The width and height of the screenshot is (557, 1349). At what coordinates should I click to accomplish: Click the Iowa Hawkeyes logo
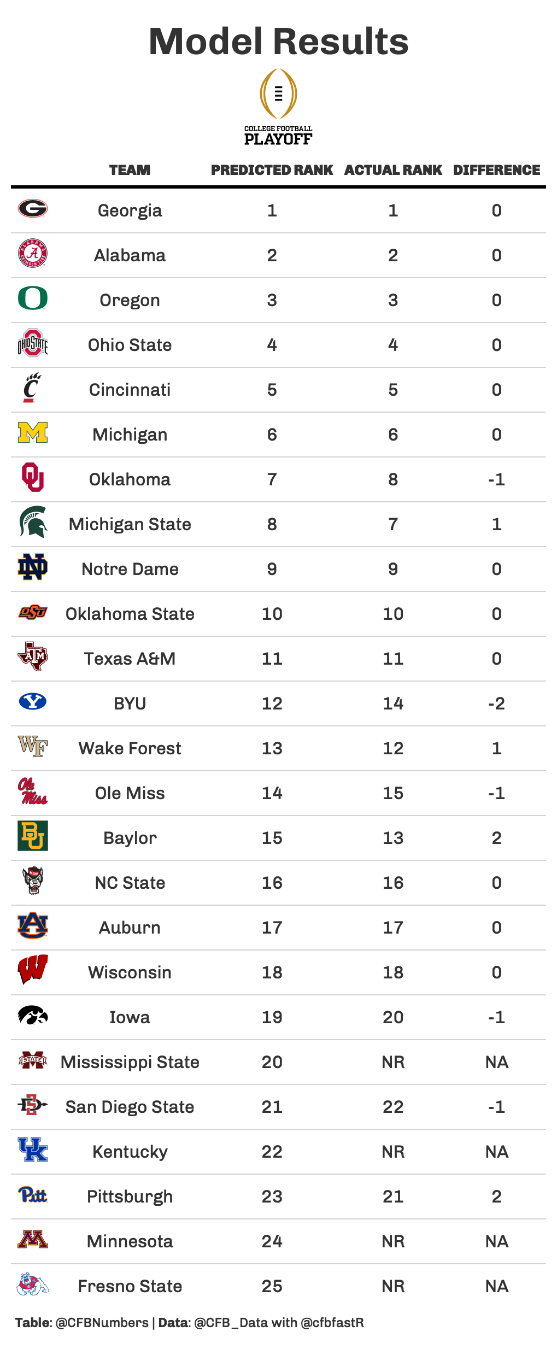(33, 1015)
